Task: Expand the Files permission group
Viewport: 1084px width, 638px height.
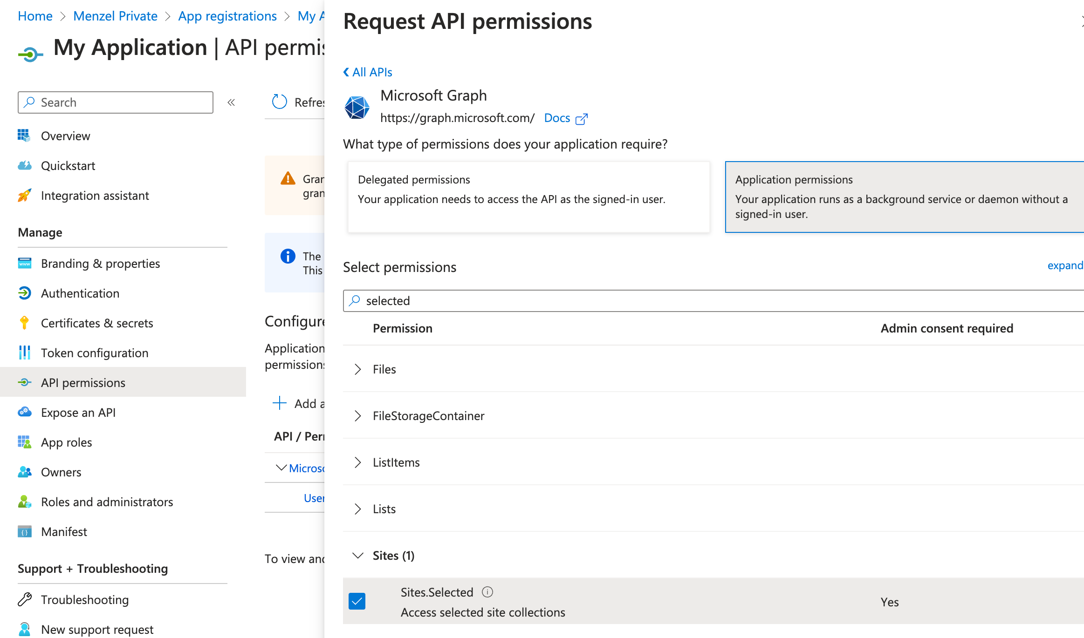Action: click(x=358, y=369)
